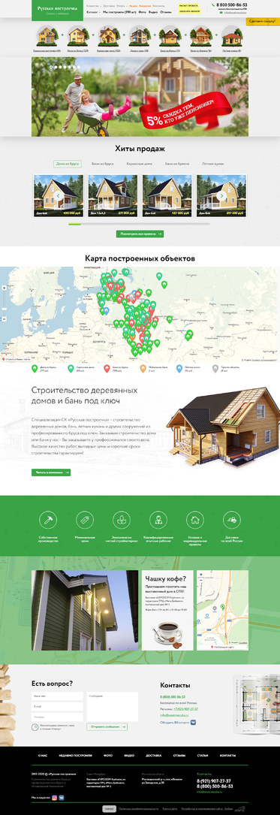280x815 pixels.
Task: Toggle Каркасные дома map legend marker
Action: coord(71,368)
